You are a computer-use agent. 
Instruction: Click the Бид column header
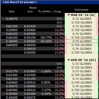pyautogui.click(x=12, y=11)
